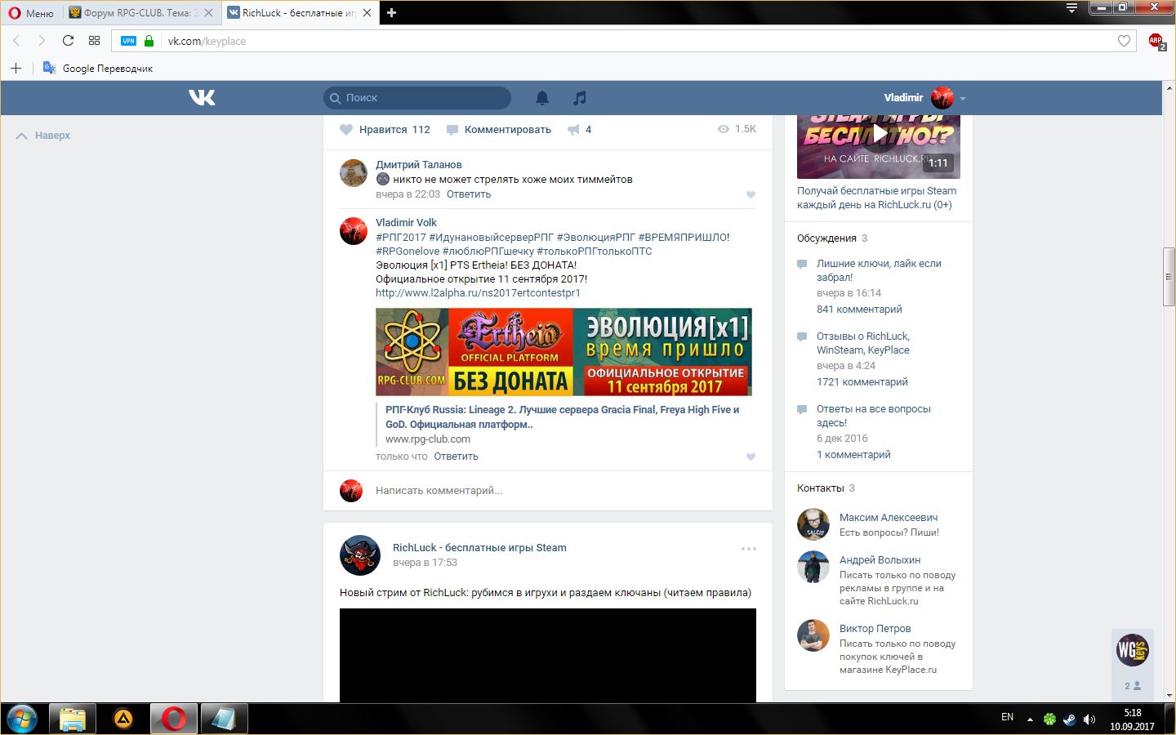Open the Adblock Plus extension
The width and height of the screenshot is (1176, 735).
(x=1156, y=41)
